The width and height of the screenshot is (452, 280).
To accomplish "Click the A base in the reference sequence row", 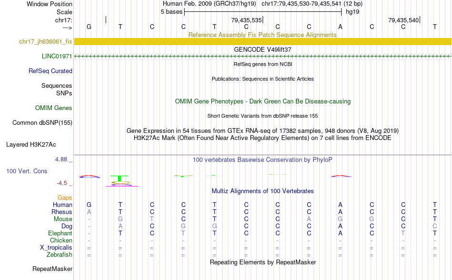I will [340, 27].
